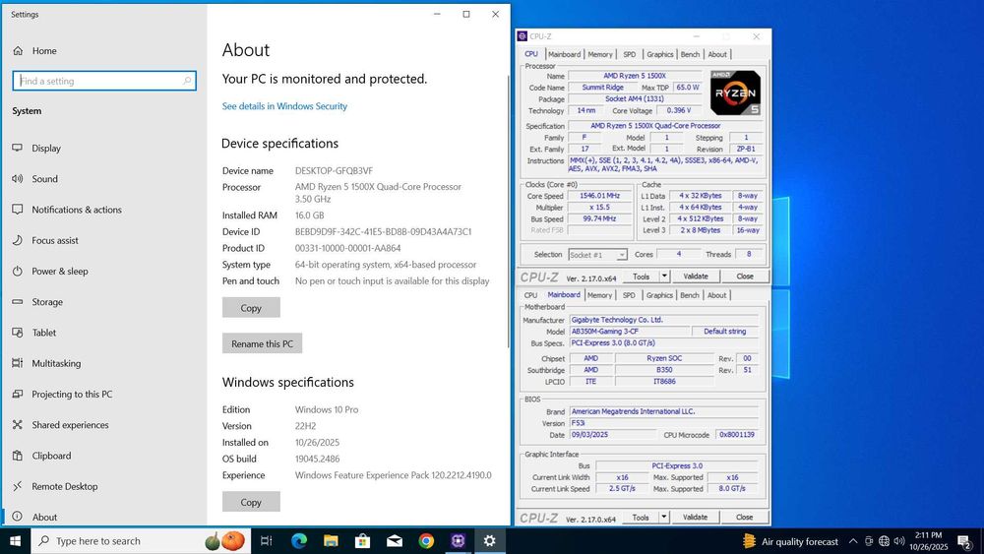984x554 pixels.
Task: Open About tab in upper CPU-Z
Action: point(717,54)
